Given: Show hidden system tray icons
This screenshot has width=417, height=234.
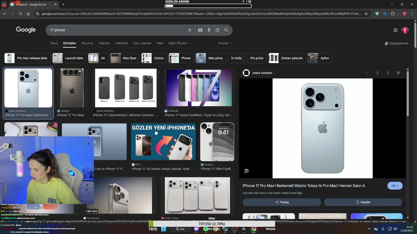Looking at the screenshot, I should (x=369, y=229).
